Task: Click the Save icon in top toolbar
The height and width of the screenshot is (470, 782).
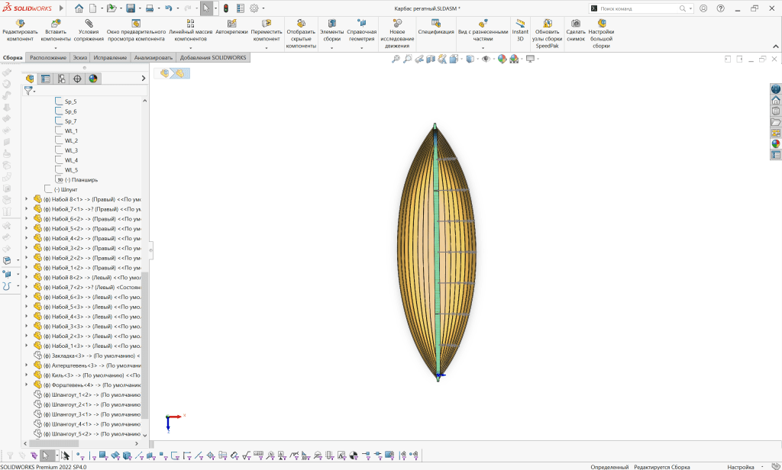Action: (x=130, y=8)
